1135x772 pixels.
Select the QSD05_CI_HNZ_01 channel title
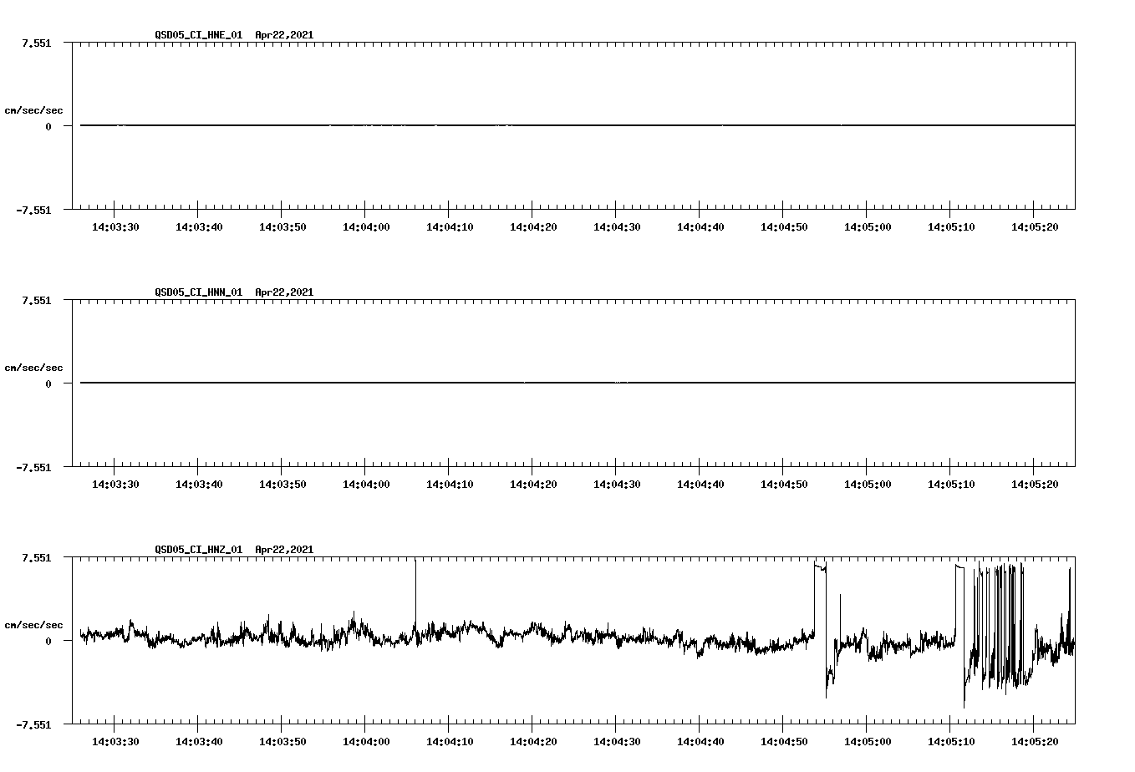pos(196,551)
